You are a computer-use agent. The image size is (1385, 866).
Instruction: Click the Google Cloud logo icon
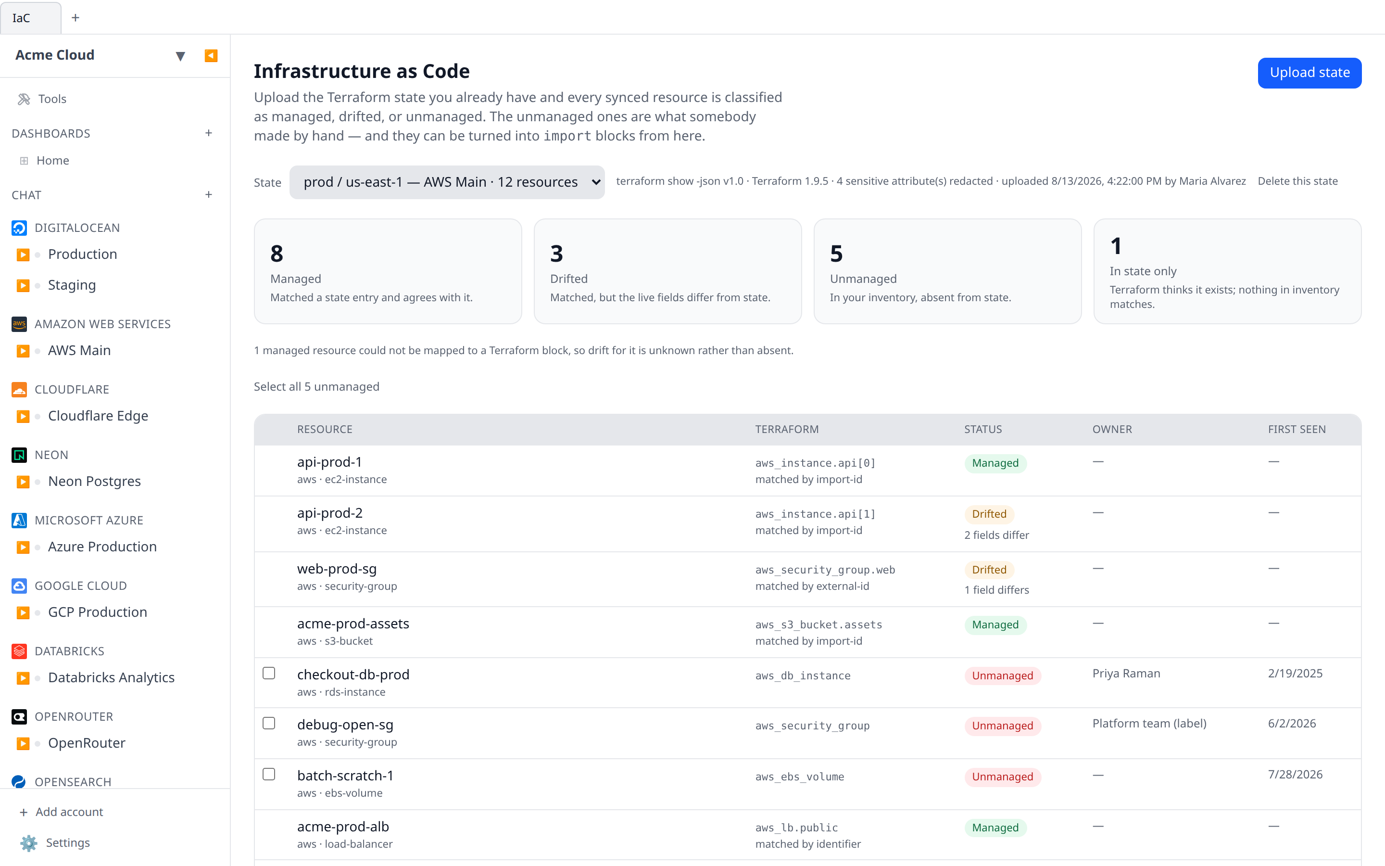(19, 586)
